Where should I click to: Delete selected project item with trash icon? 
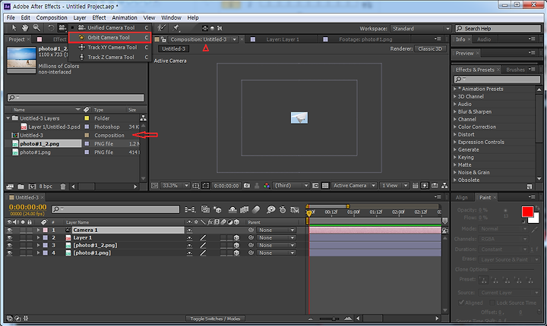[63, 187]
